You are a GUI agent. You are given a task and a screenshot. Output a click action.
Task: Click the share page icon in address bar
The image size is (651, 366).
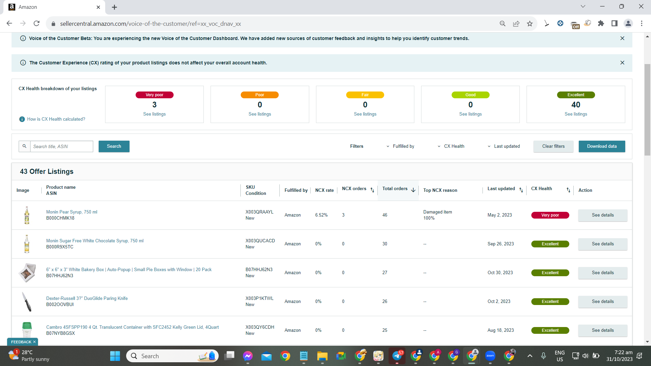516,23
